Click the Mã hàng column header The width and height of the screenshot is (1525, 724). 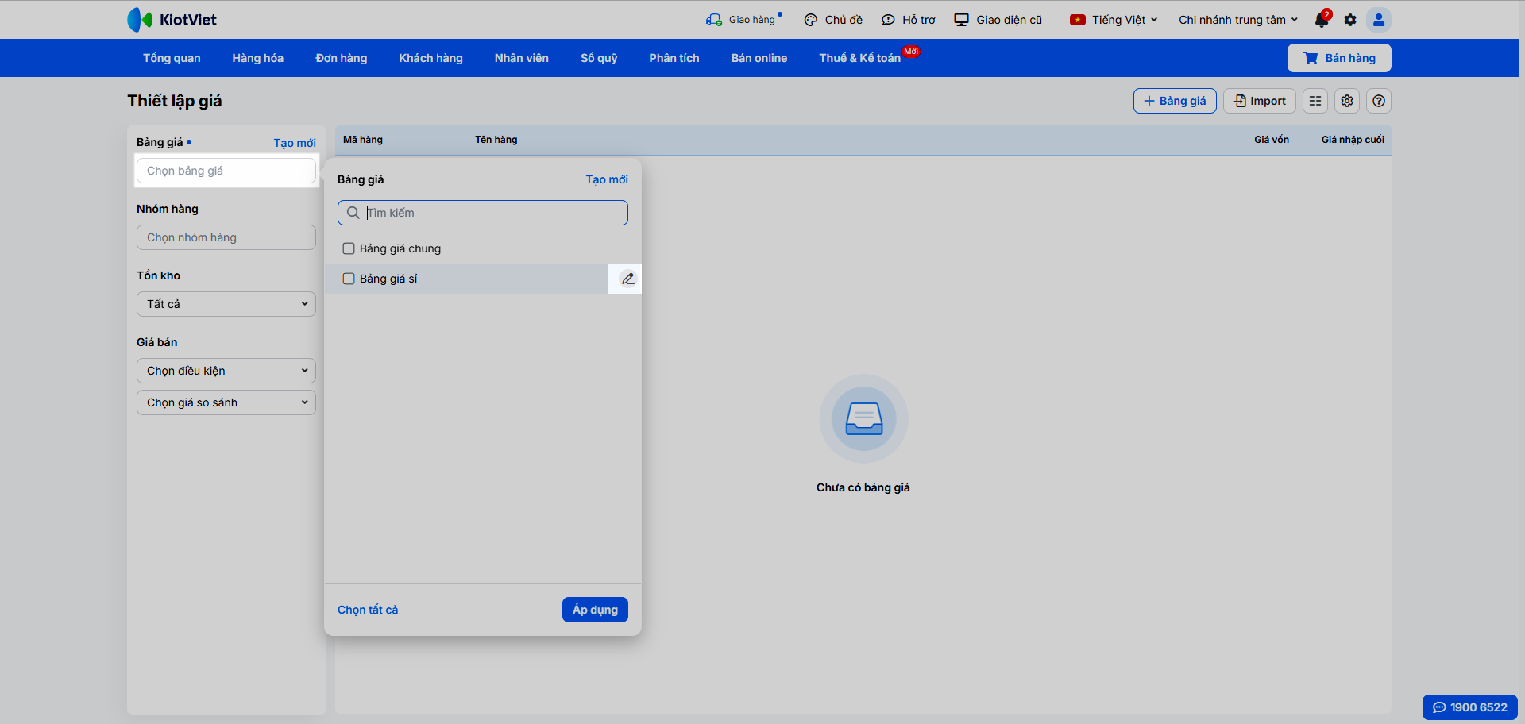pos(363,140)
